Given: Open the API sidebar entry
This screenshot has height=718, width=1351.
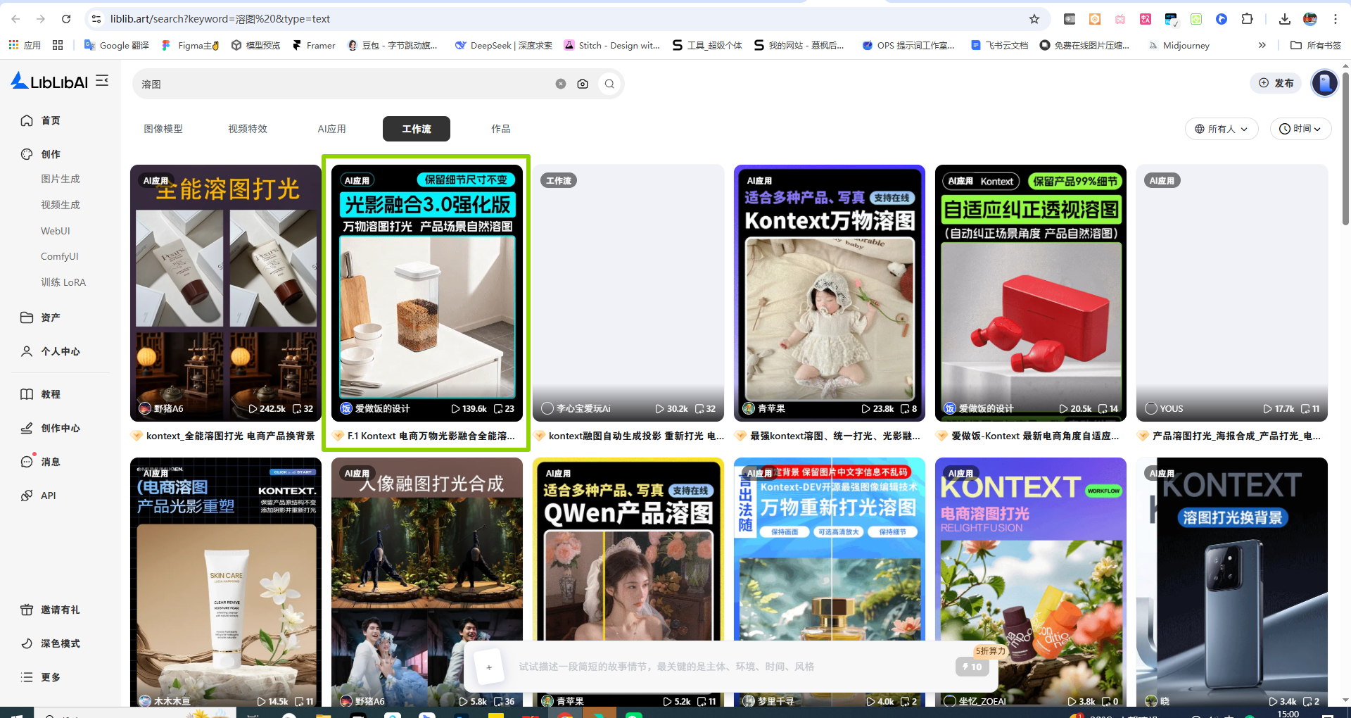Looking at the screenshot, I should tap(48, 496).
